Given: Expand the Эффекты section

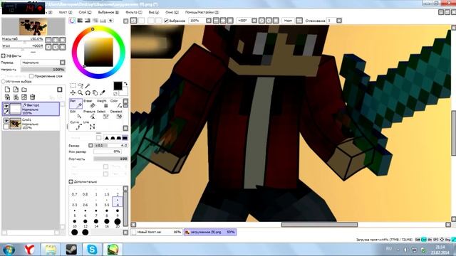Looking at the screenshot, I should coord(3,55).
